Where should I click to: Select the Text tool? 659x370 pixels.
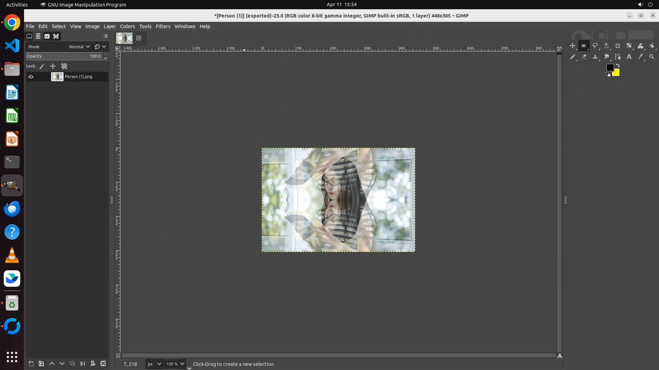pyautogui.click(x=629, y=57)
